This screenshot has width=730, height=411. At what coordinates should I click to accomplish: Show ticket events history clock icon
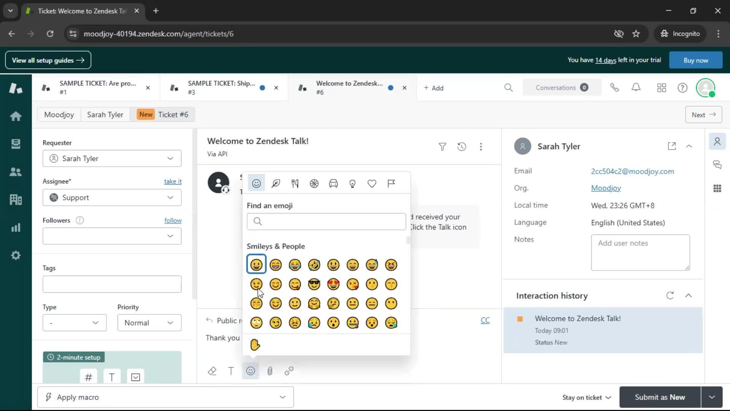(x=462, y=147)
